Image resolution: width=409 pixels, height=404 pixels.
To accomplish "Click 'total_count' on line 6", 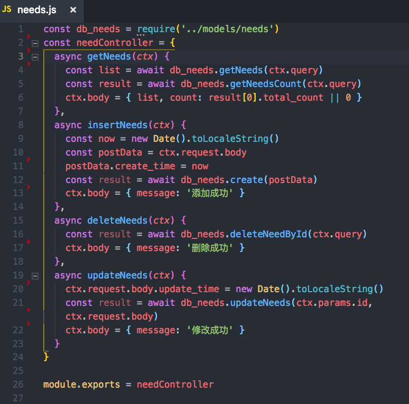I will pyautogui.click(x=293, y=98).
